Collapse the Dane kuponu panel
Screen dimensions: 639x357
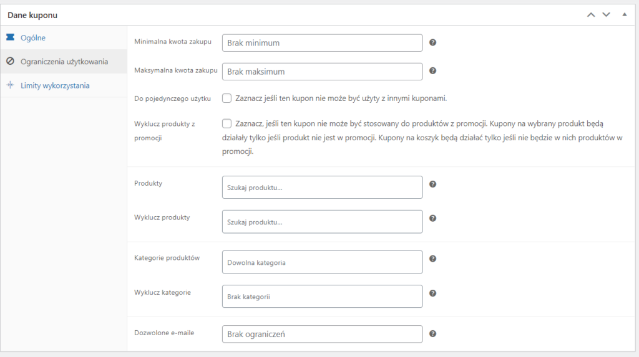coord(625,14)
